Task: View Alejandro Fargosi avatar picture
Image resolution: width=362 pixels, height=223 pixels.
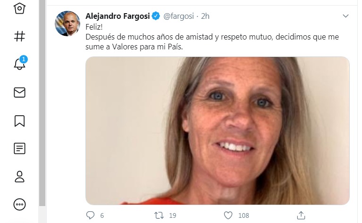Action: coord(67,24)
